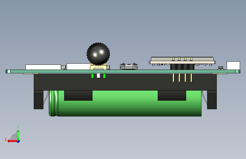The height and width of the screenshot is (159, 246).
Task: Select the black header socket under the module
Action: [x=182, y=67]
